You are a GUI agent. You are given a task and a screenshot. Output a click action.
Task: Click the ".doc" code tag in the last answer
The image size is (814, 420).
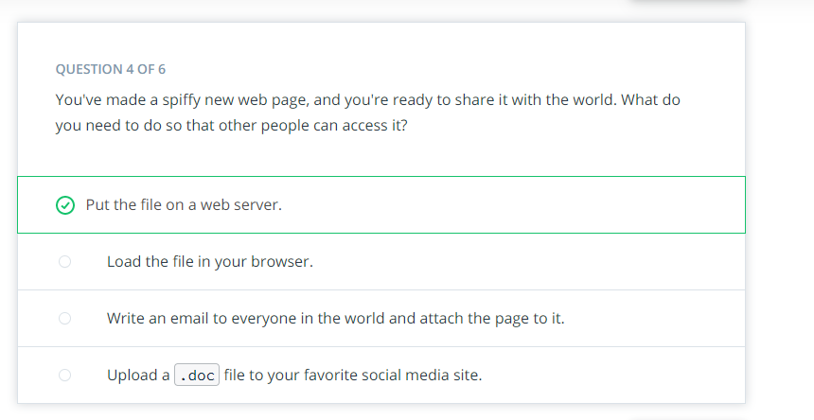pos(197,375)
